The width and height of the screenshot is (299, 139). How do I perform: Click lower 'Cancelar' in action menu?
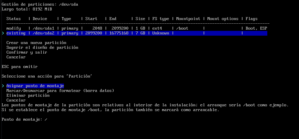(x=16, y=100)
